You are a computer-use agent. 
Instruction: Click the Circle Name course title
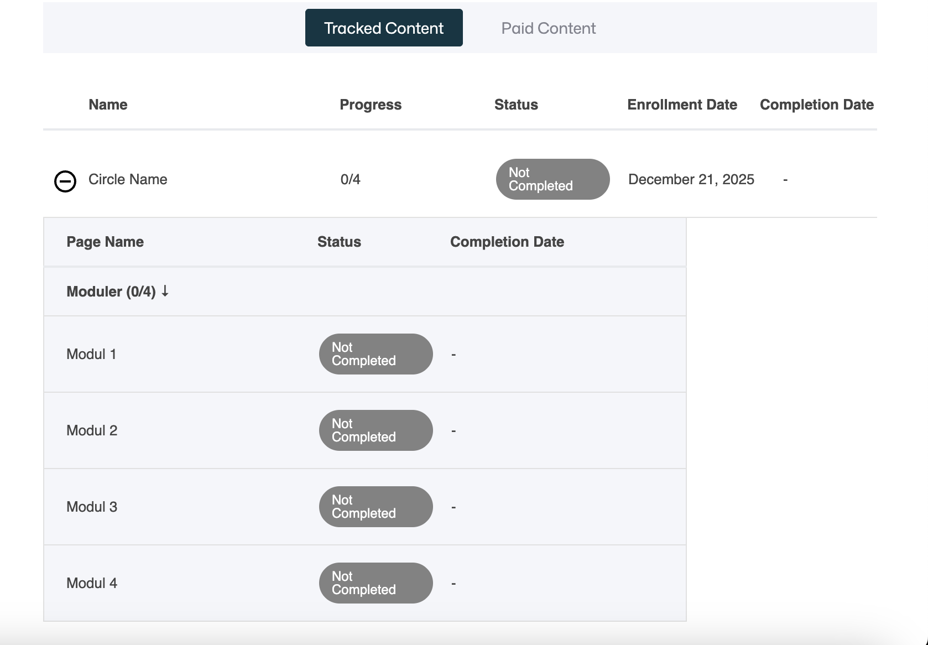[x=128, y=179]
